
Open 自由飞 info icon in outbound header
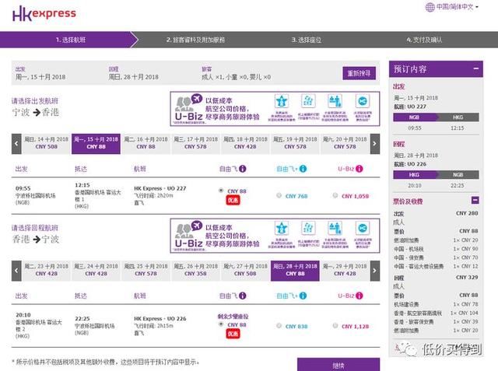pyautogui.click(x=242, y=169)
